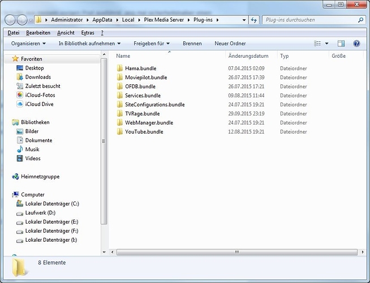The image size is (370, 283).
Task: Open 'Zuletzt besucht' in Favoriten
Action: [42, 86]
